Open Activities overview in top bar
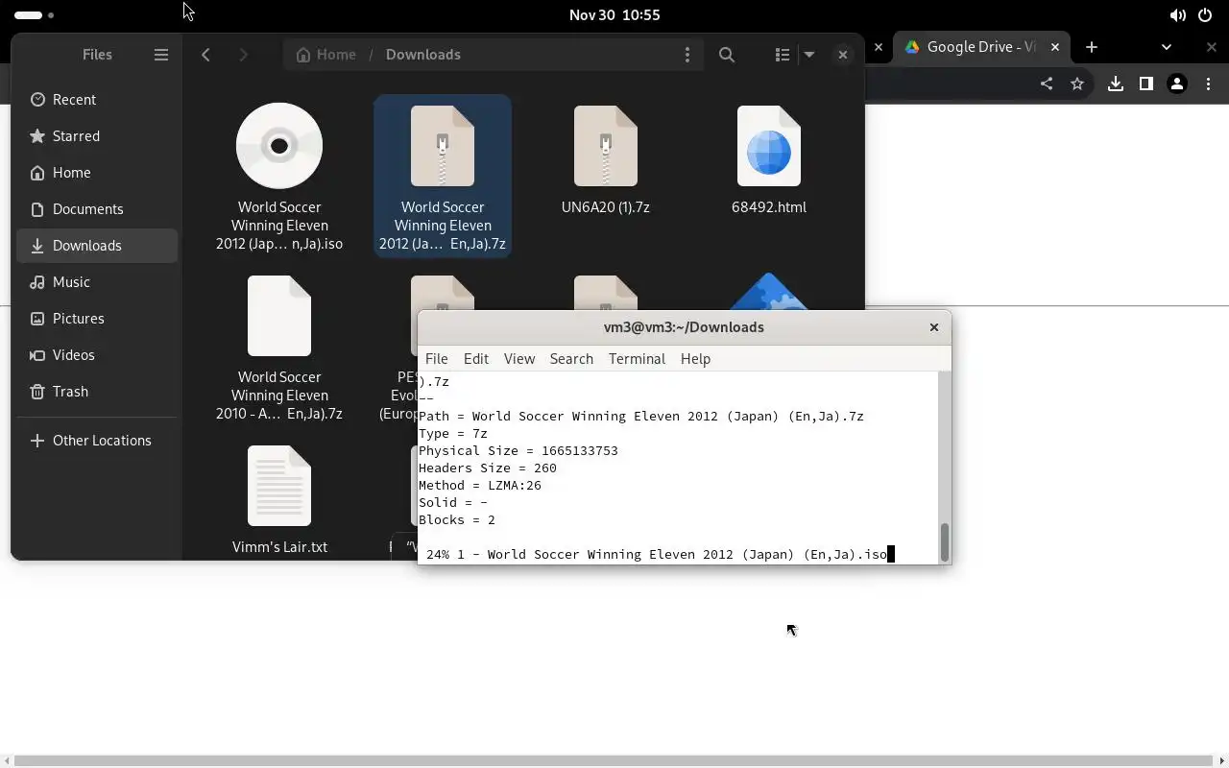This screenshot has height=768, width=1229. coord(35,14)
